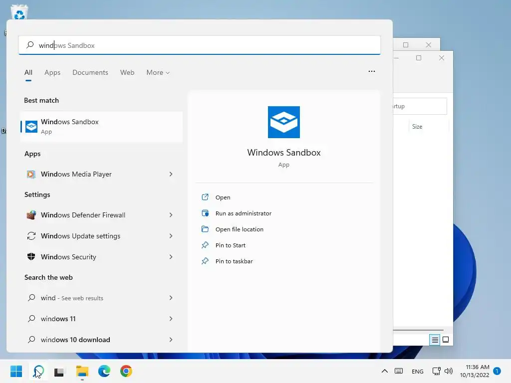Open the Recycle Bin desktop icon
This screenshot has height=383, width=511.
coord(19,12)
